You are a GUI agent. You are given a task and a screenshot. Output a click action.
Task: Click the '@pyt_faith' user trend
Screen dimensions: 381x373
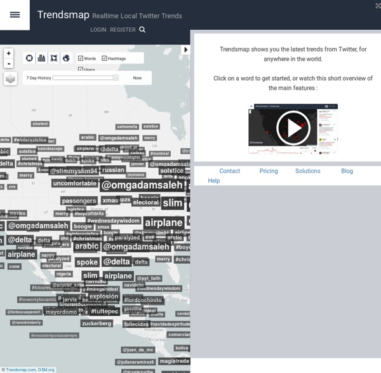149,278
